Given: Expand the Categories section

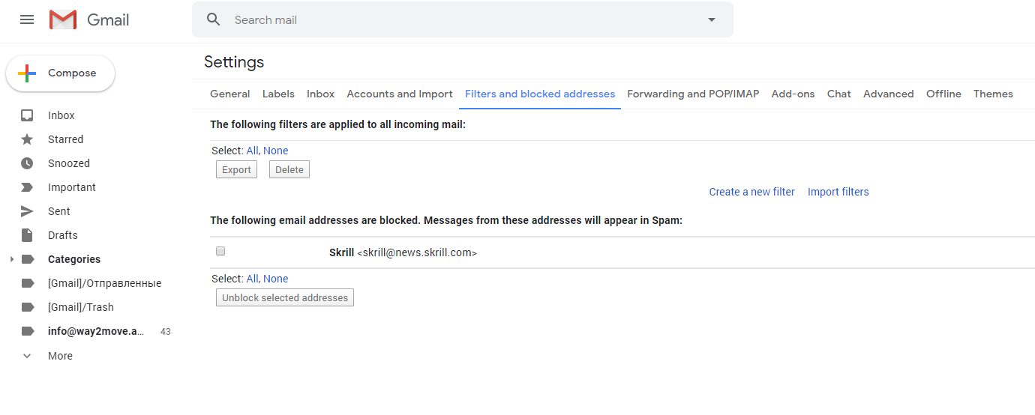Looking at the screenshot, I should 10,259.
